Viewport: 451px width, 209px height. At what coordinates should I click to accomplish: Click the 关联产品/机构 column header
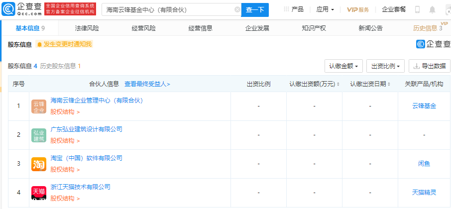424,84
